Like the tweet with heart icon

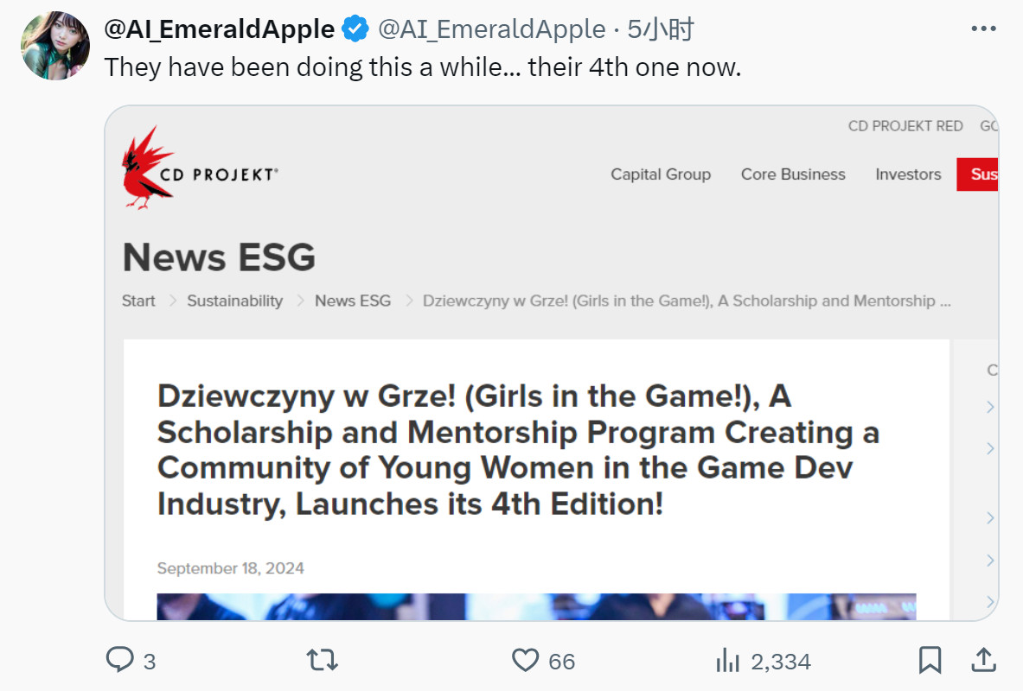coord(525,661)
